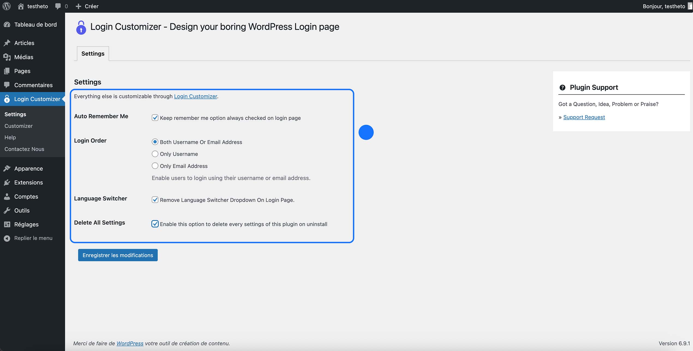Click the WordPress logo in the admin bar

(7, 6)
